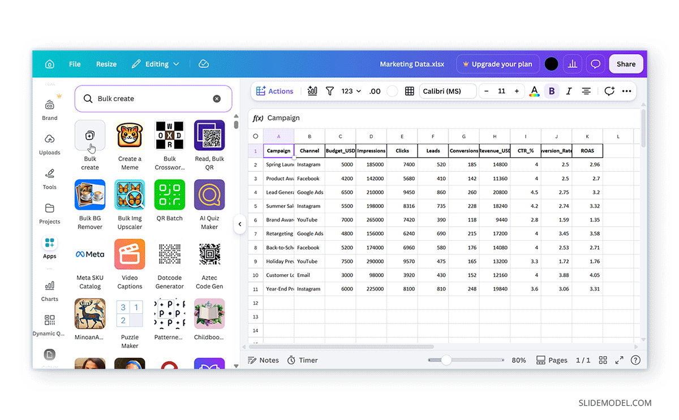Open the Uploads sidebar panel
Viewport: 679px width, 420px height.
[50, 144]
